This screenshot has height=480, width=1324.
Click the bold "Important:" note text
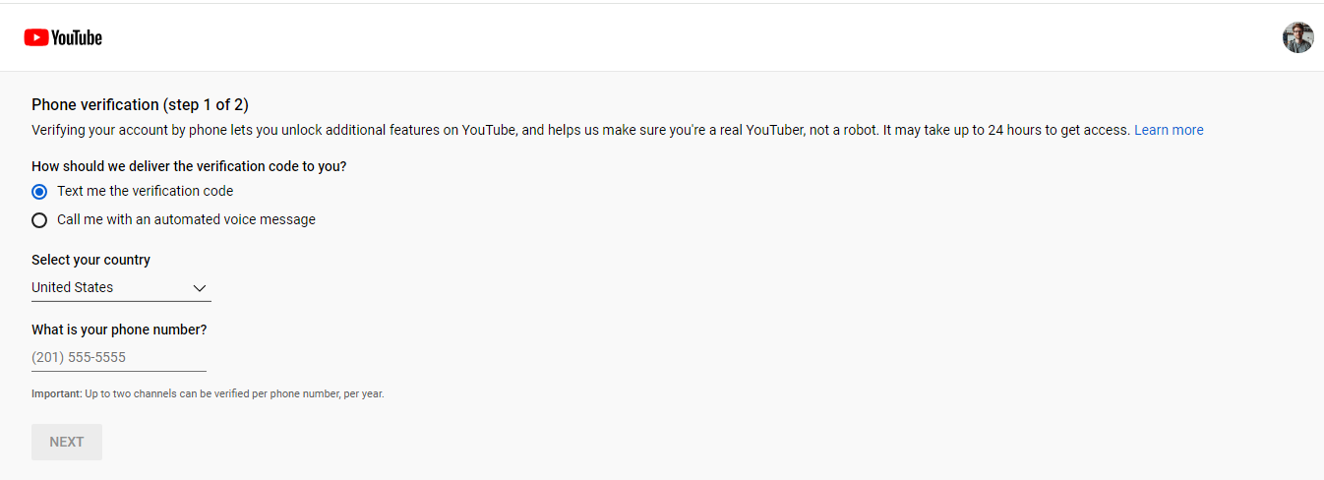57,393
